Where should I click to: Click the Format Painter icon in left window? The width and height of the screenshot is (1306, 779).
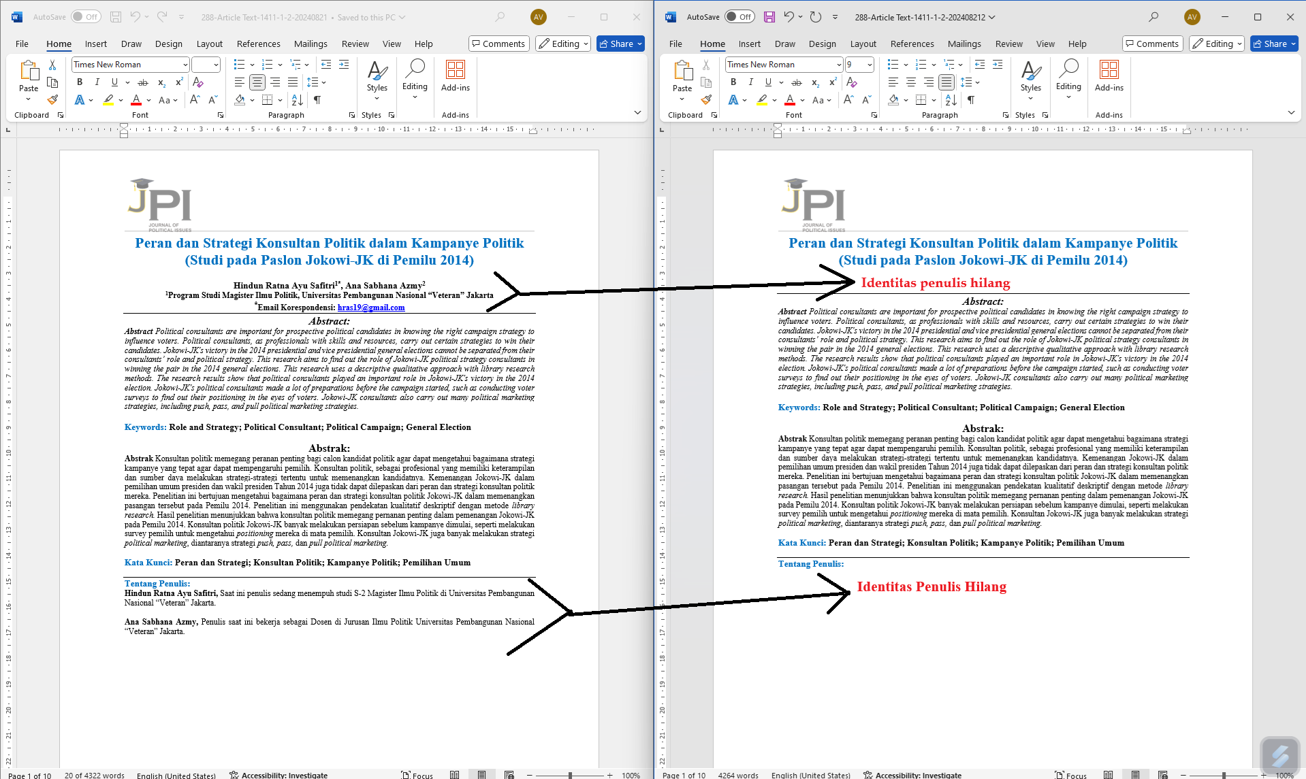tap(52, 99)
